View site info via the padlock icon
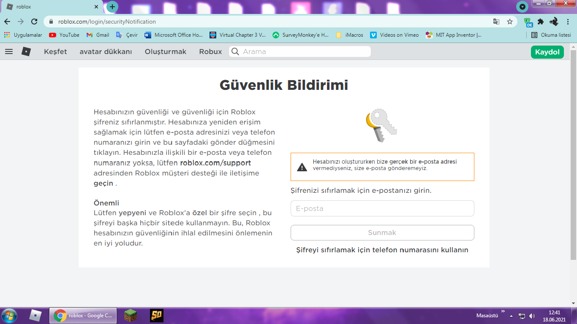This screenshot has width=577, height=324. 52,22
